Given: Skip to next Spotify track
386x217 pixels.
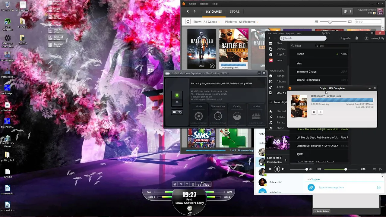Looking at the screenshot, I should (283, 169).
